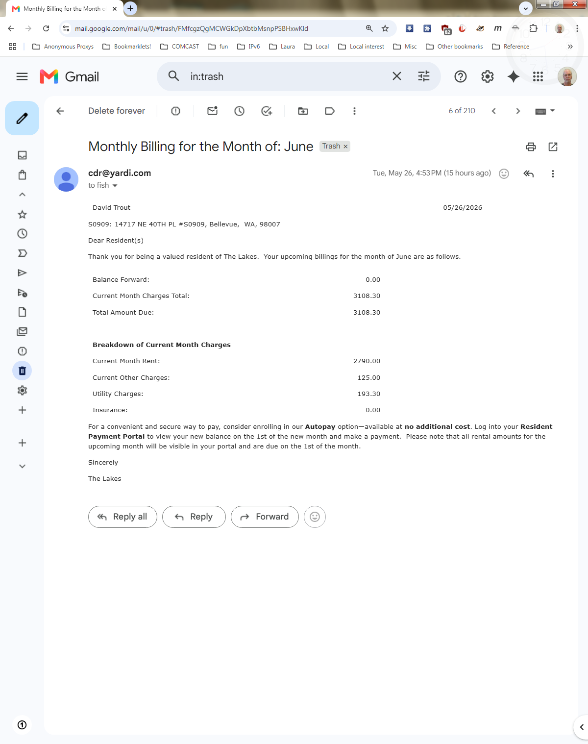
Task: Add this email to Tasks
Action: coord(267,111)
